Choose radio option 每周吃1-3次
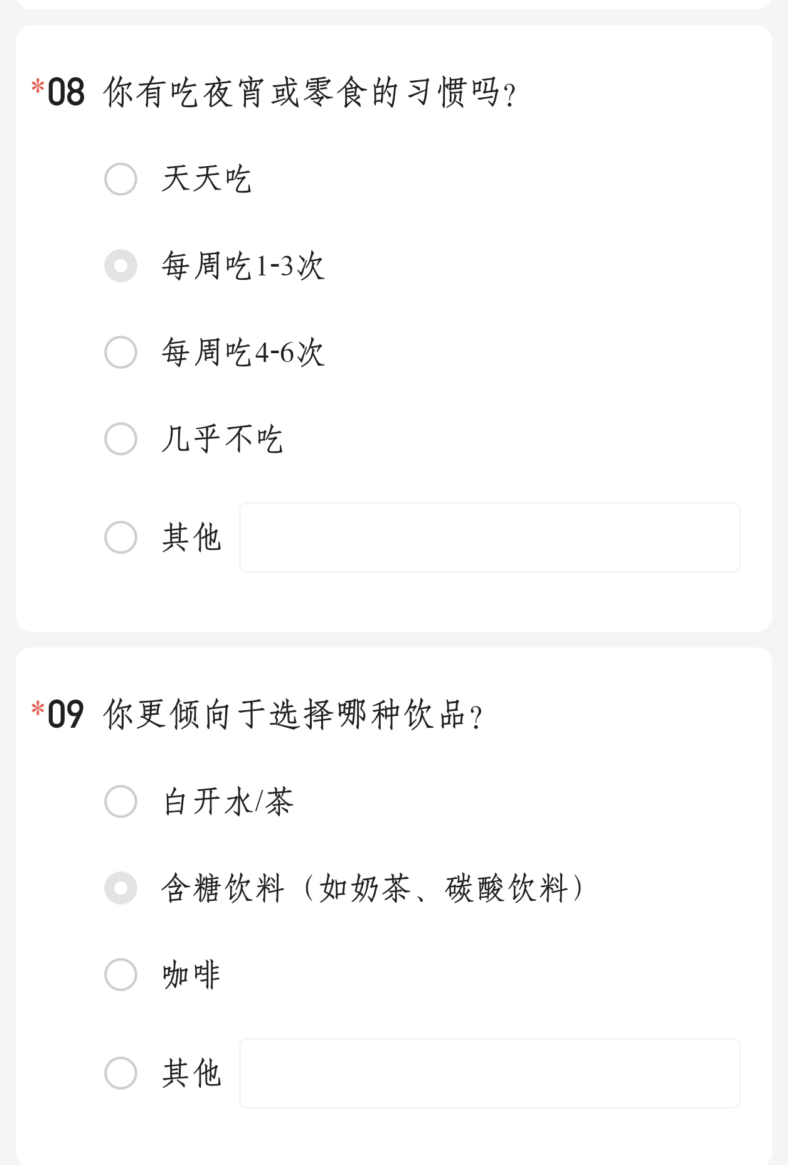Image resolution: width=788 pixels, height=1165 pixels. (x=120, y=265)
